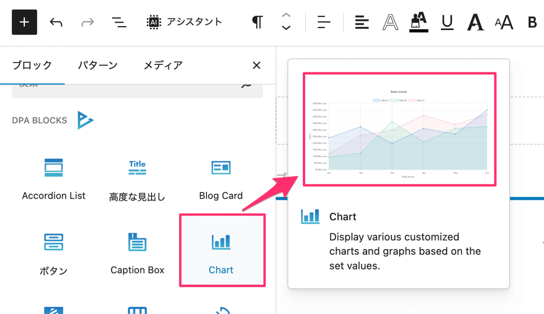Screen dimensions: 544x314
Task: Click the redo arrow icon
Action: pyautogui.click(x=87, y=22)
